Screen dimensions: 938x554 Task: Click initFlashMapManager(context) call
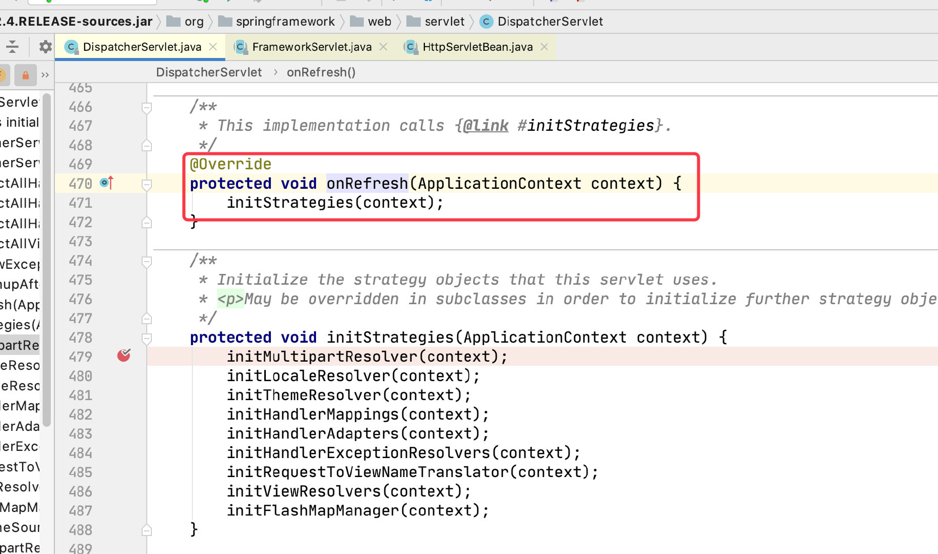(x=358, y=510)
